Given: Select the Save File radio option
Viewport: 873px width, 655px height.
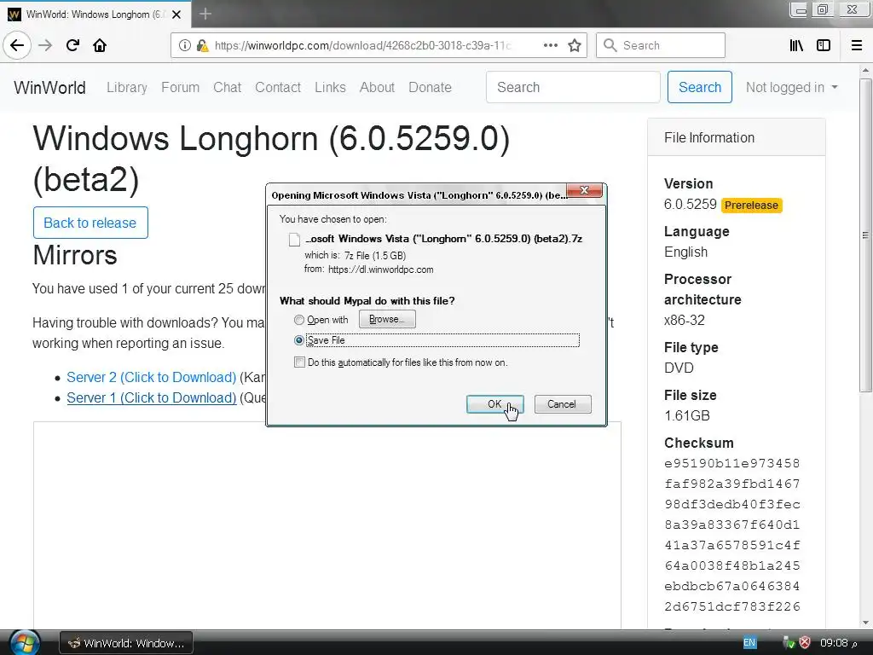Looking at the screenshot, I should point(299,340).
